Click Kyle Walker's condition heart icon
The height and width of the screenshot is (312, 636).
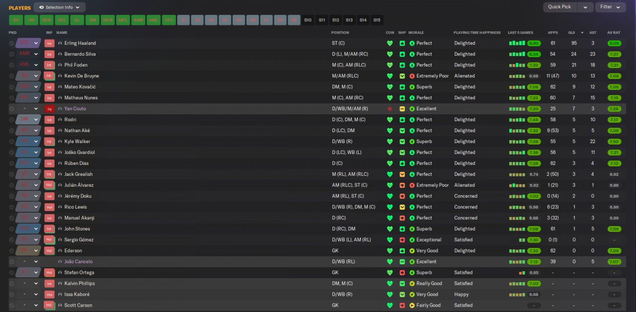[390, 142]
